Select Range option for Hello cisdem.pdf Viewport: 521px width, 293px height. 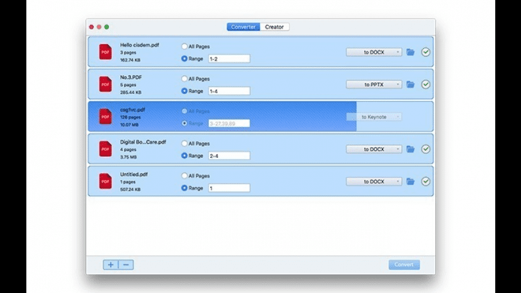pyautogui.click(x=184, y=59)
